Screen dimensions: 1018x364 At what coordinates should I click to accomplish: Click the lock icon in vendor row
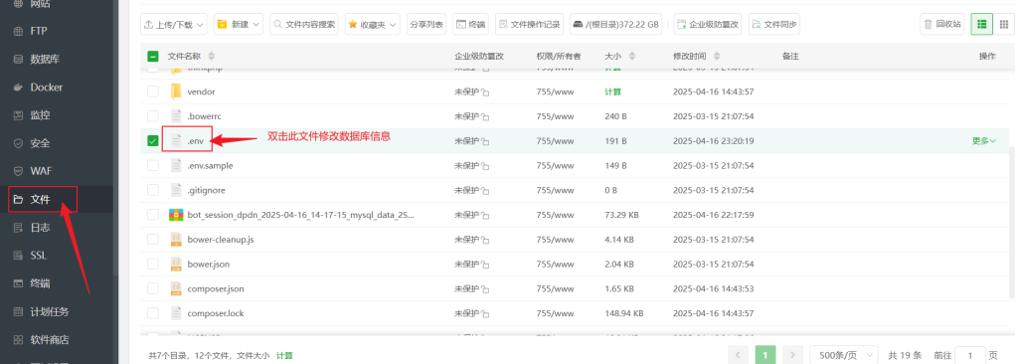pos(485,92)
